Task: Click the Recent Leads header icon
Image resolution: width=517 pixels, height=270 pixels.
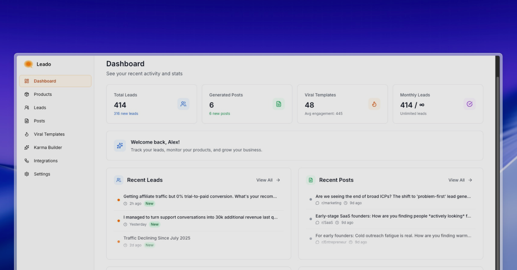Action: 118,180
